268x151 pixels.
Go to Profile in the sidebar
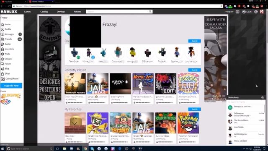[6, 29]
